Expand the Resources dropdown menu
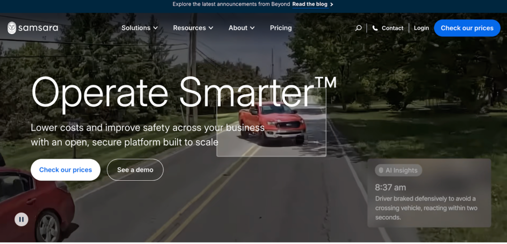 193,28
